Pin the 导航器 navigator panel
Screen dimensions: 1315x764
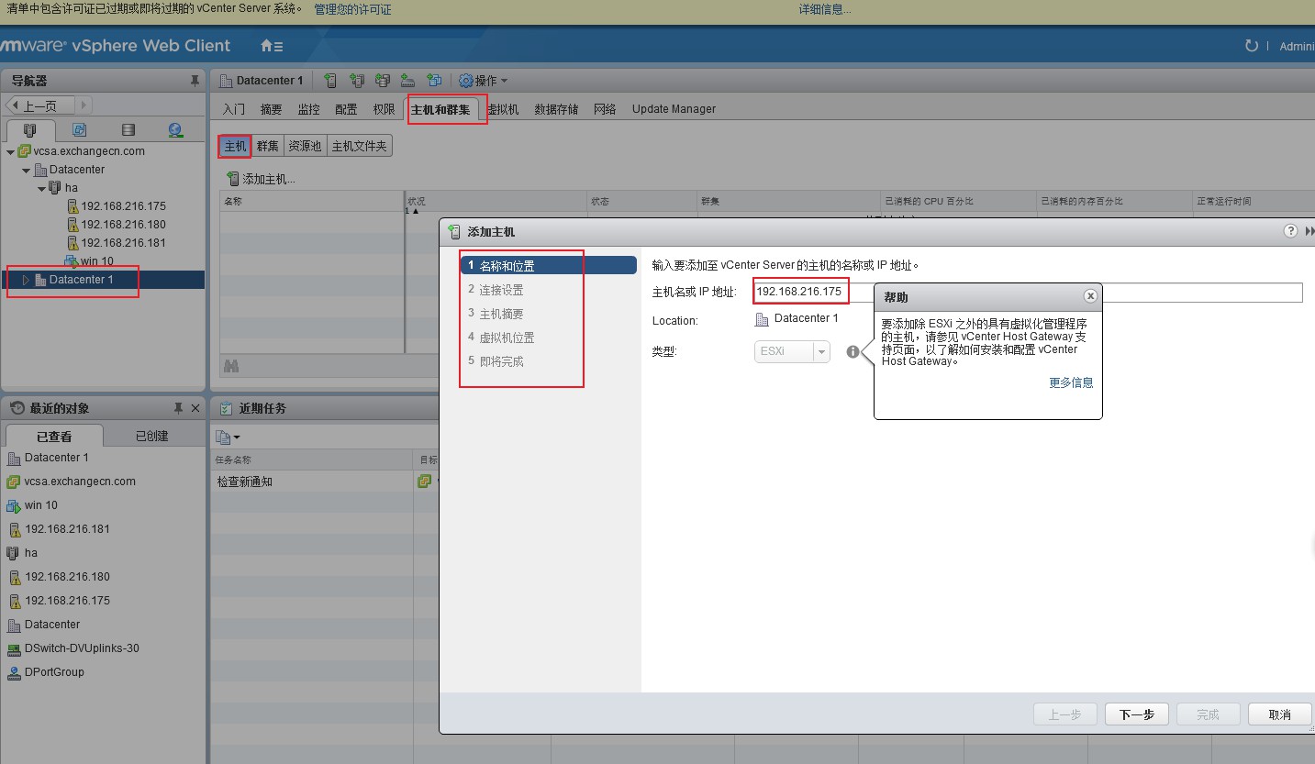coord(195,81)
